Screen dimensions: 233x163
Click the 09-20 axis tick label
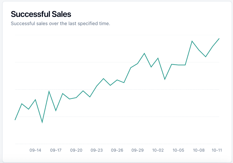tap(76, 150)
